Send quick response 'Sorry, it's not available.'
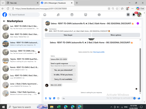The height and width of the screenshot is (109, 146). pos(63,79)
